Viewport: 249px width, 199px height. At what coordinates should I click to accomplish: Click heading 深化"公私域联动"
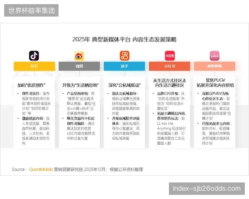tap(124, 85)
